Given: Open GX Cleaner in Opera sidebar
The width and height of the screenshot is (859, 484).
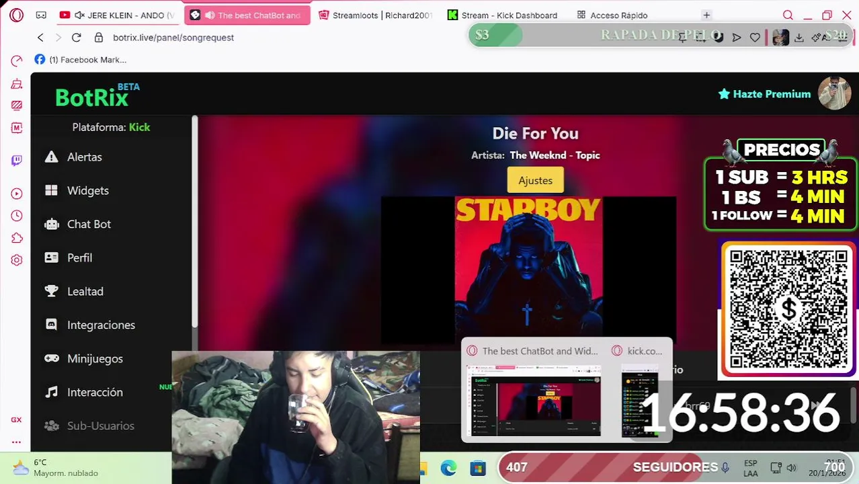Looking at the screenshot, I should pyautogui.click(x=17, y=84).
